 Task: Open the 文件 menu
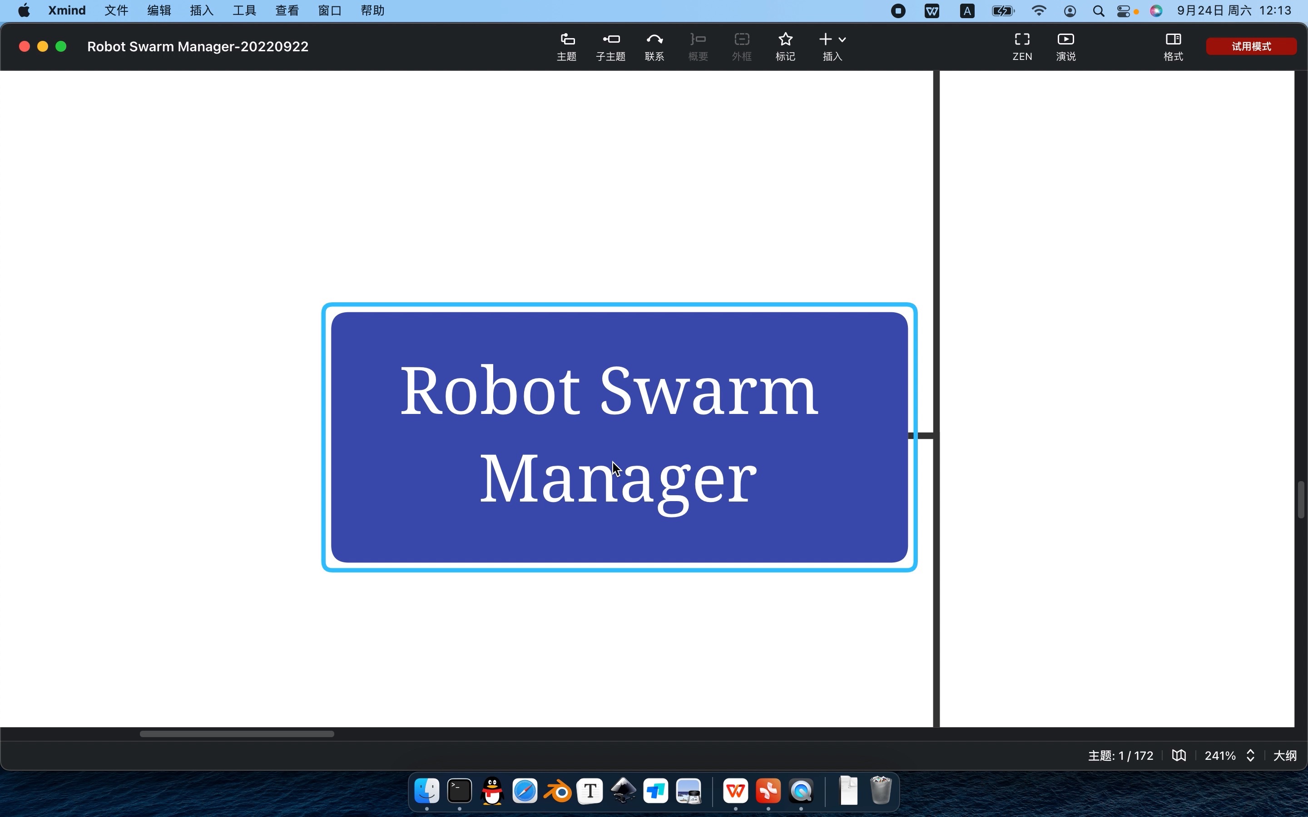(116, 11)
